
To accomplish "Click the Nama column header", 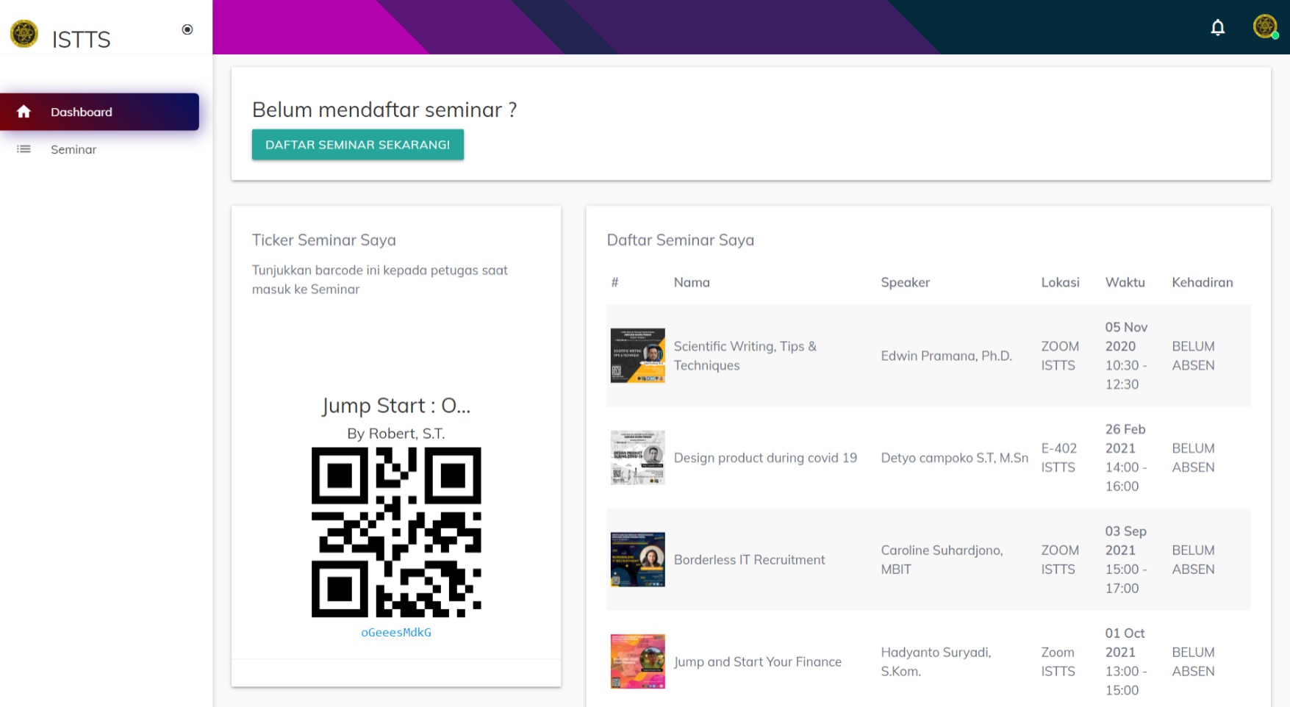I will pyautogui.click(x=692, y=282).
